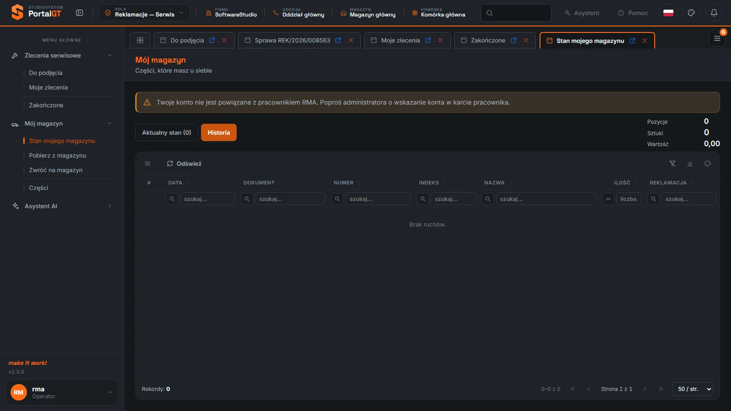Click the REKLAMACJA column search field
The image size is (731, 411).
(689, 199)
